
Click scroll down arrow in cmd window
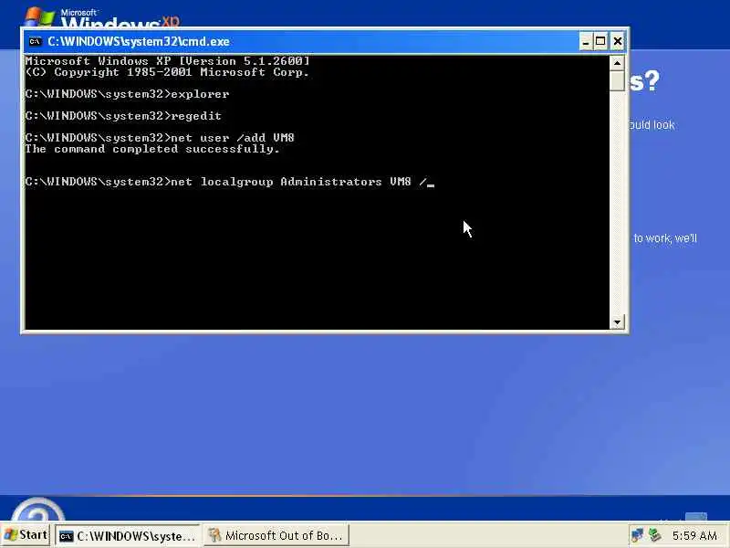click(x=617, y=322)
